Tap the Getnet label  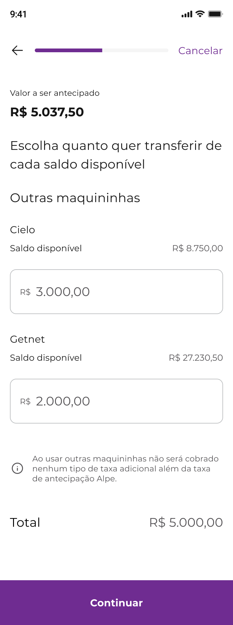27,339
